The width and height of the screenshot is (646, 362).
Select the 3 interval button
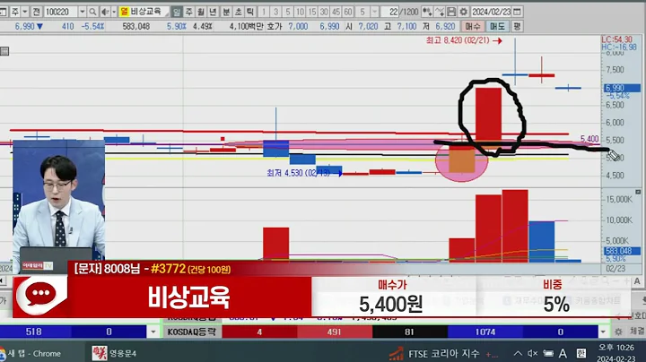click(276, 12)
